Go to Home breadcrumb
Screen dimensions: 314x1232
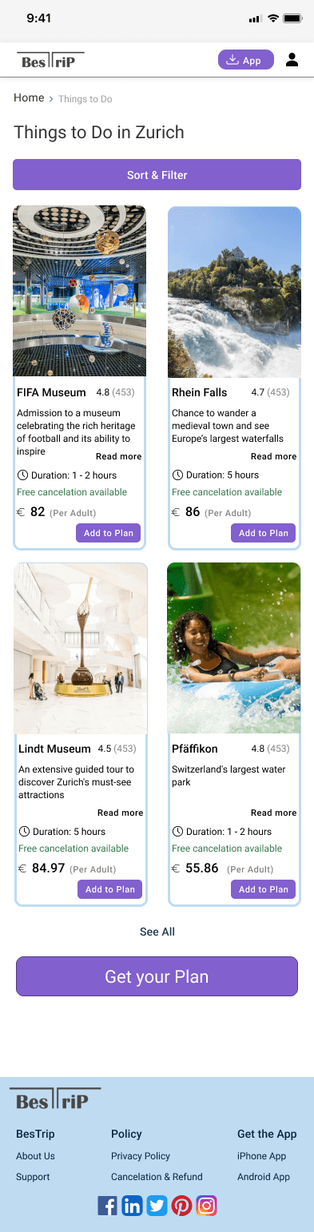point(29,97)
